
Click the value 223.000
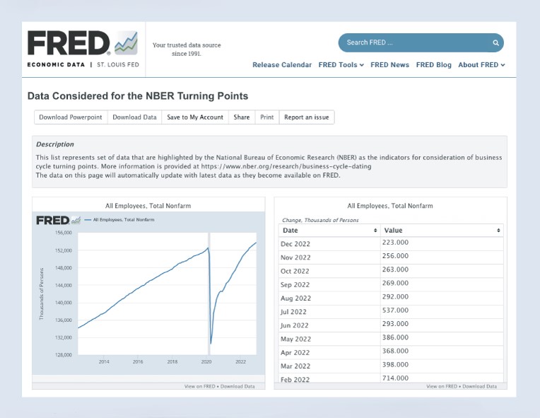(x=395, y=243)
